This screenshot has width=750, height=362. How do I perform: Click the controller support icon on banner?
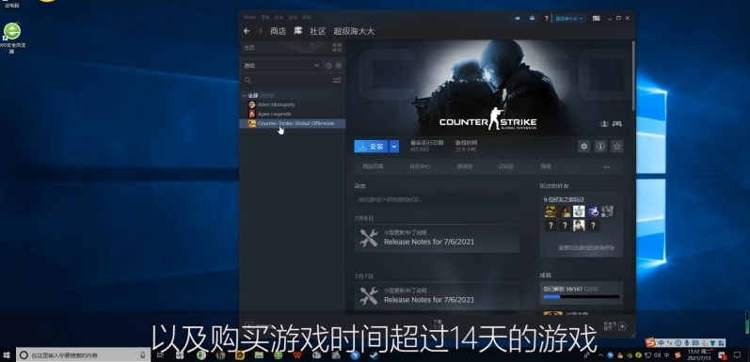[x=617, y=124]
